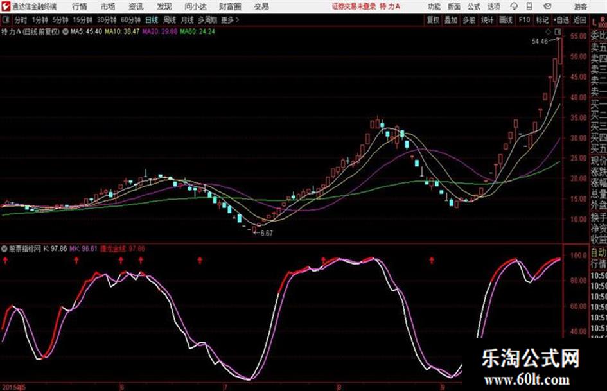Click the MA20 purple indicator label
Screen dimensions: 607x391
(x=159, y=31)
